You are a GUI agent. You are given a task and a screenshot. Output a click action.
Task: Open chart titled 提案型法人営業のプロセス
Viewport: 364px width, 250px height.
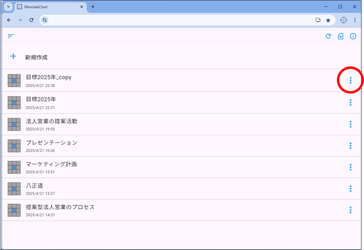(60, 207)
